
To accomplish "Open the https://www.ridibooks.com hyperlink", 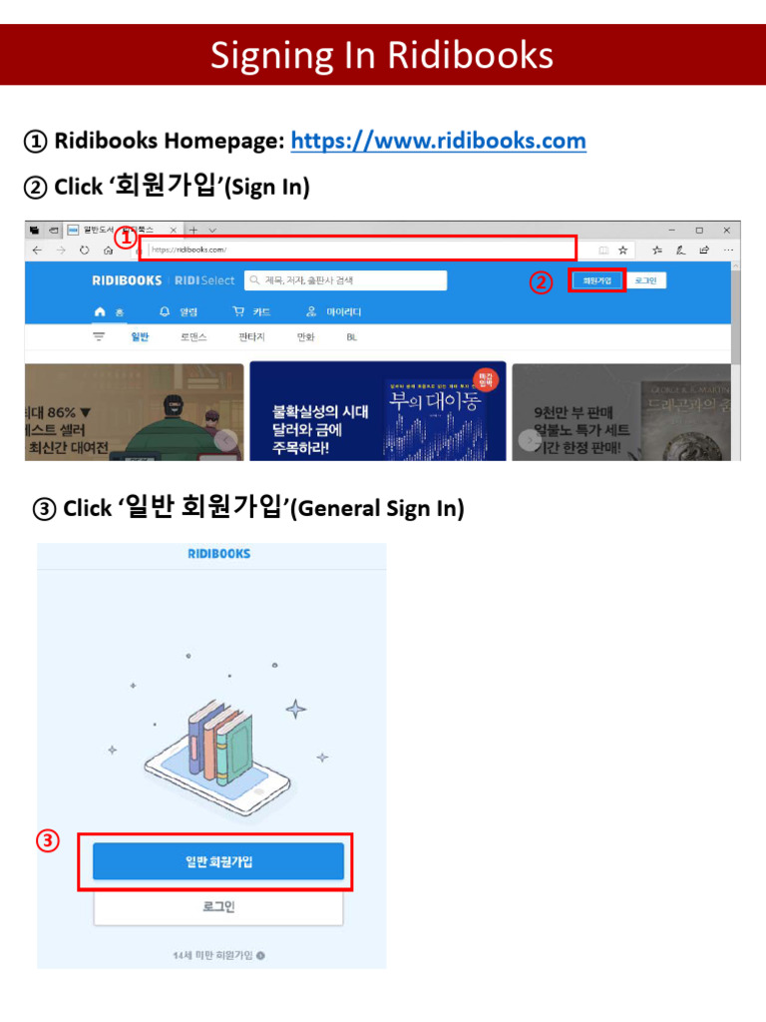I will pos(438,141).
